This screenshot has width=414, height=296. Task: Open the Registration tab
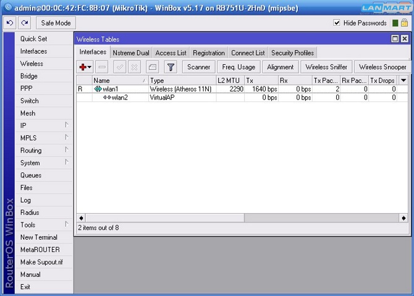[x=209, y=53]
